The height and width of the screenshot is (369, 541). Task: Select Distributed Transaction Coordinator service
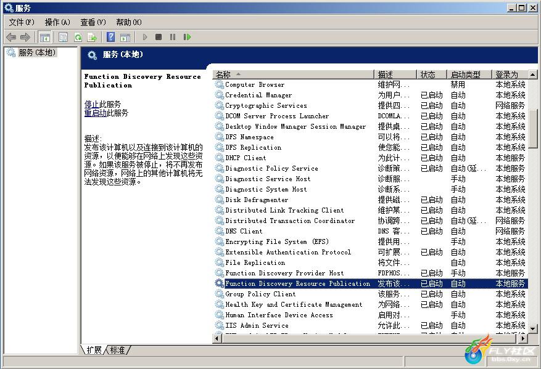[x=370, y=221]
